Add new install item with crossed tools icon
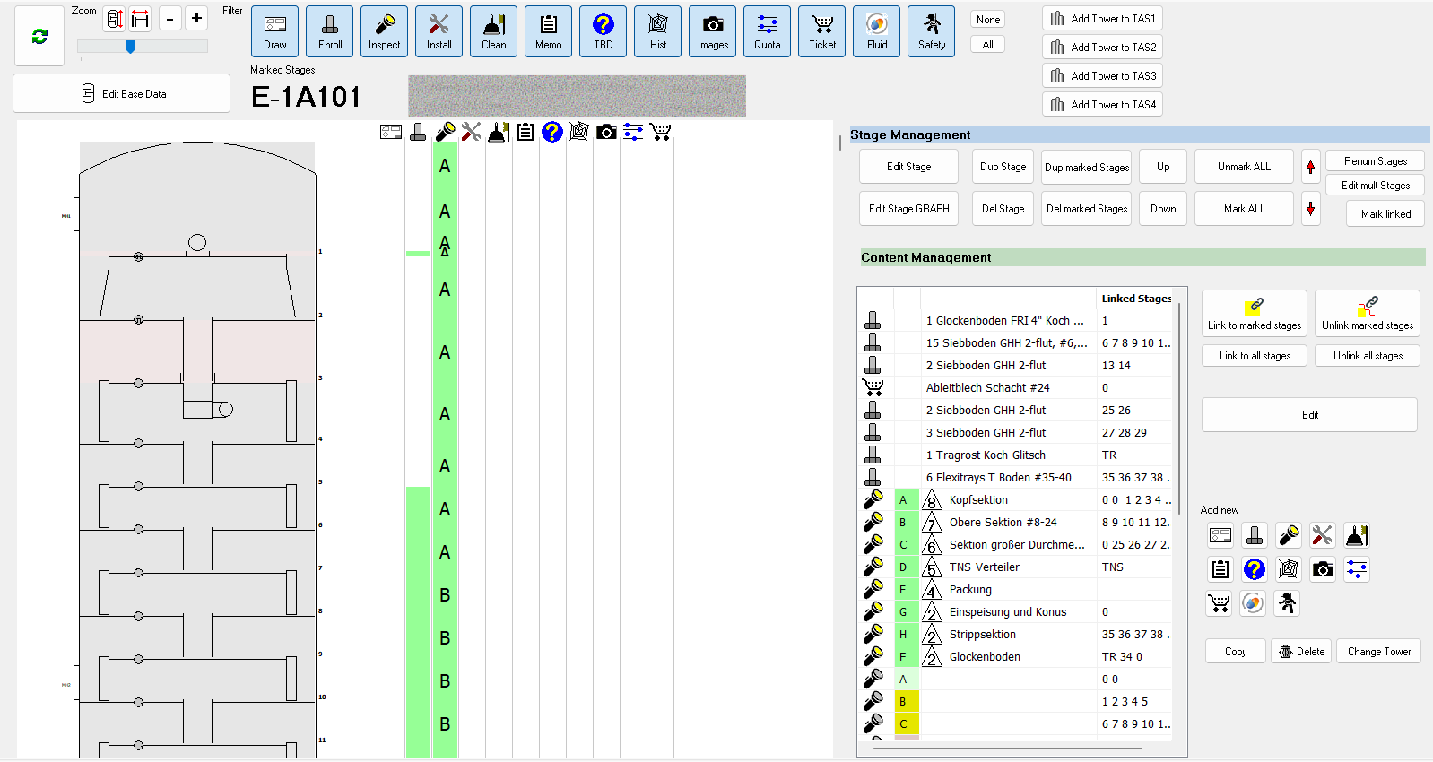1433x762 pixels. coord(1322,536)
